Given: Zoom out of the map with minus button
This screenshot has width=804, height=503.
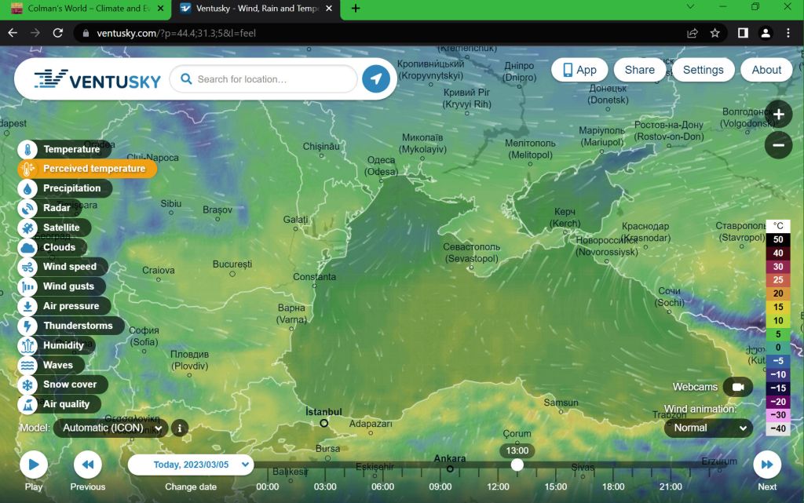Looking at the screenshot, I should [x=778, y=145].
